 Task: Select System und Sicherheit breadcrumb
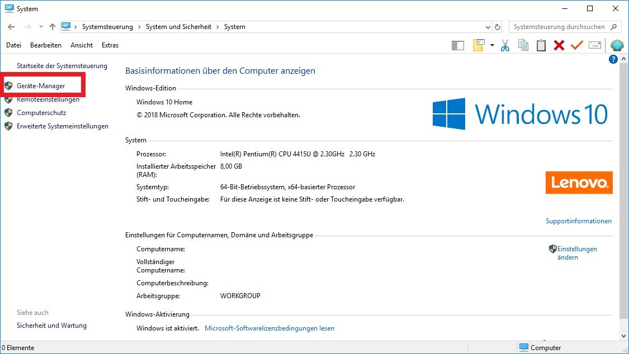tap(178, 27)
